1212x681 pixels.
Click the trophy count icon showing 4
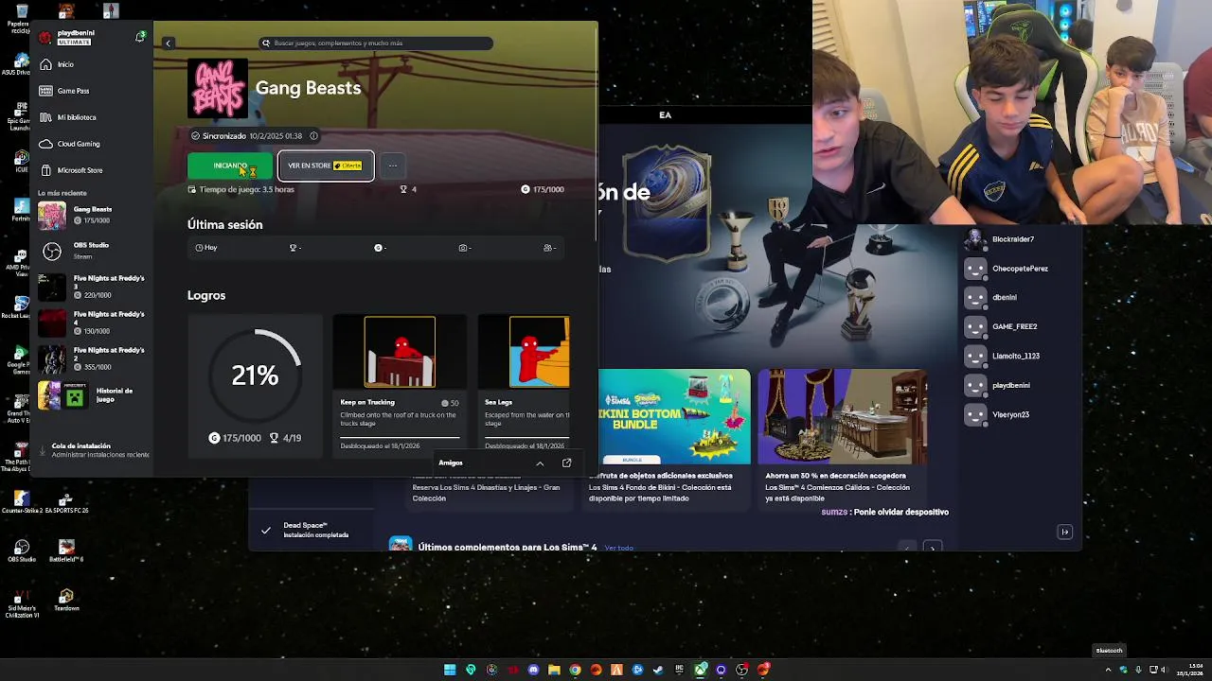point(403,189)
